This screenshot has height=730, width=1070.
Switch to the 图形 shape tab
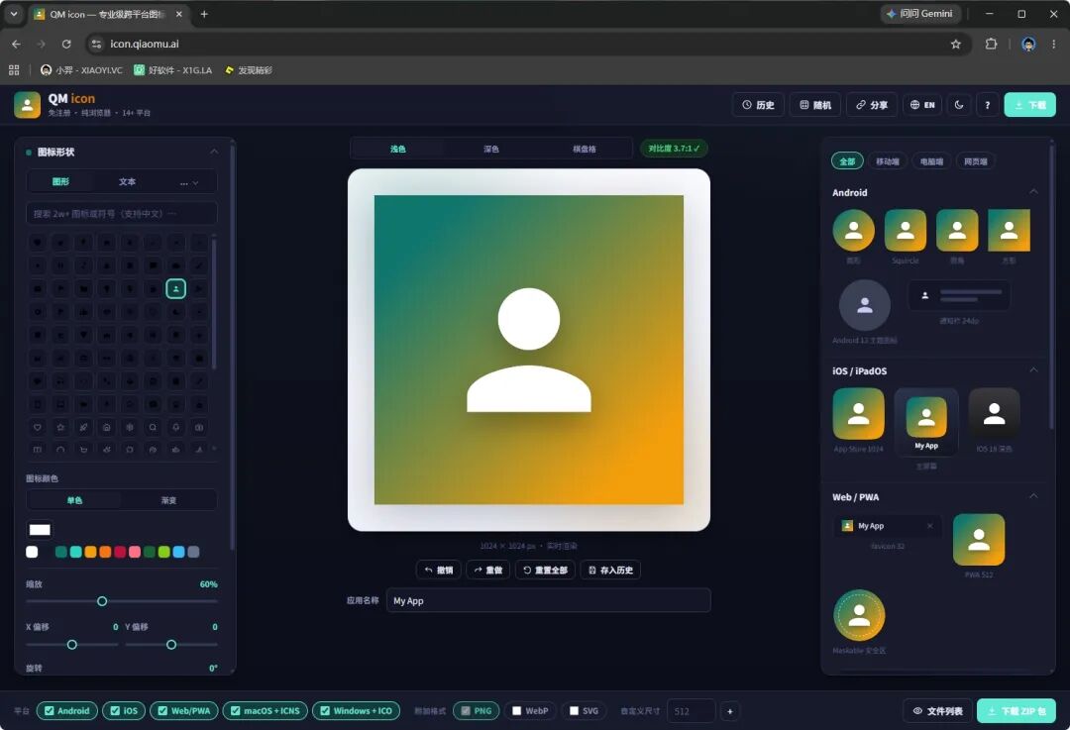(x=60, y=181)
